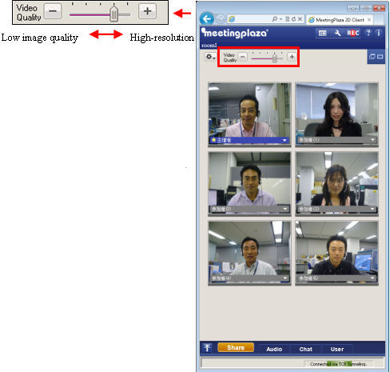The height and width of the screenshot is (372, 390).
Task: Switch to the Audio tab
Action: tap(274, 349)
